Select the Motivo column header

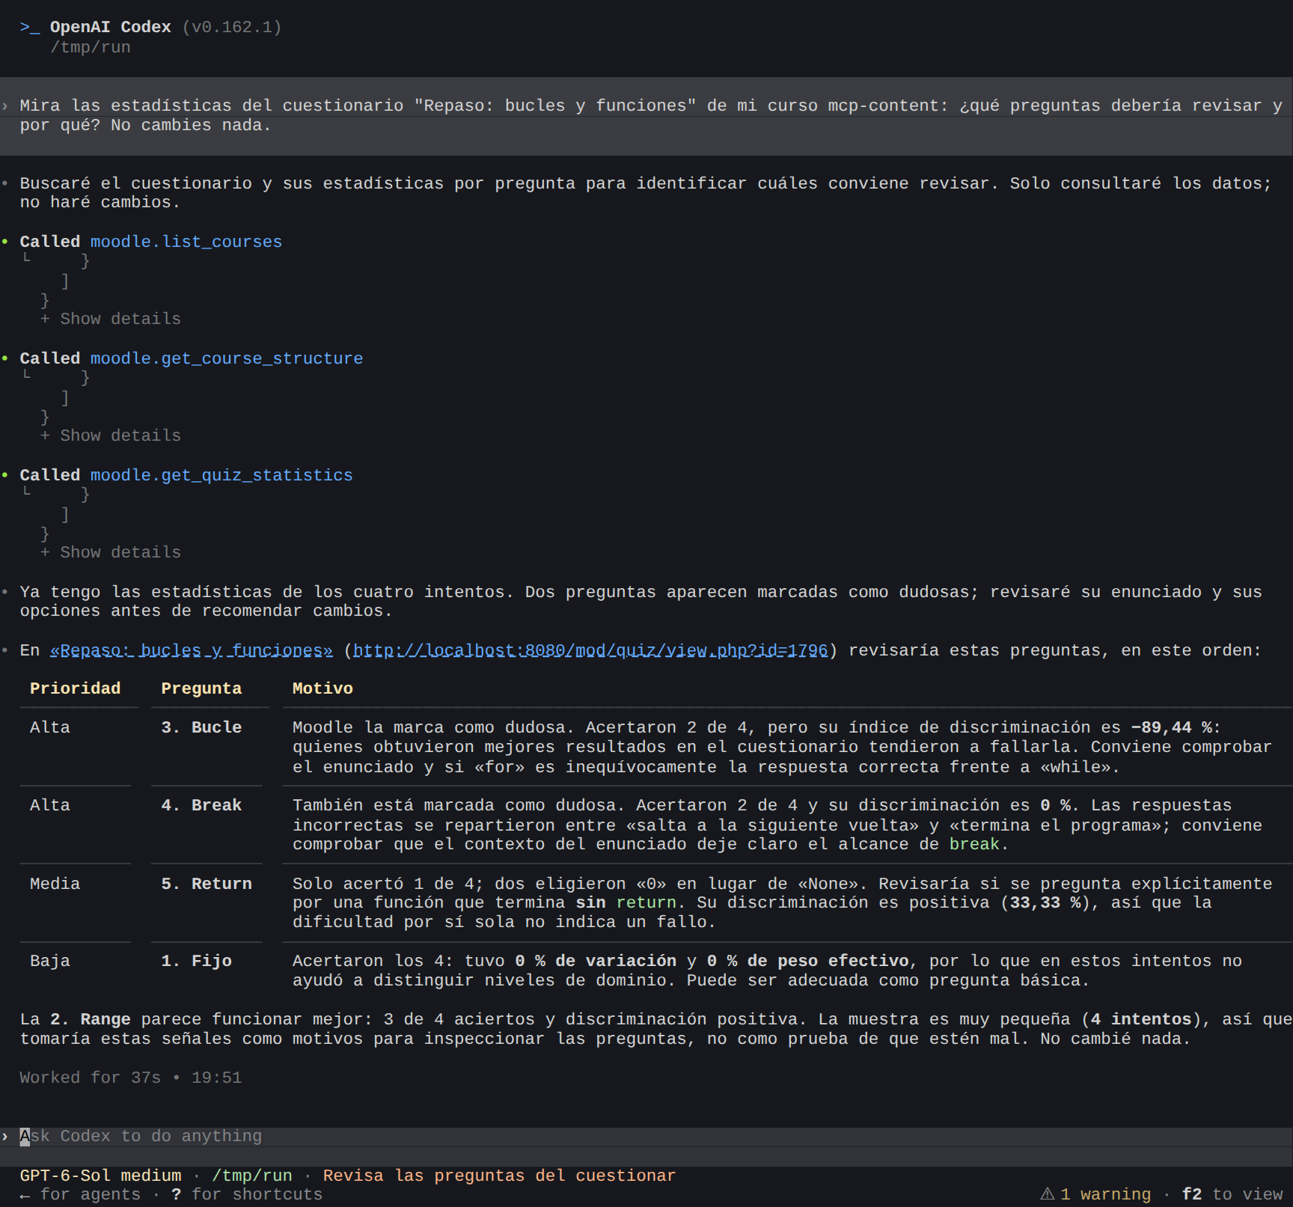(323, 688)
